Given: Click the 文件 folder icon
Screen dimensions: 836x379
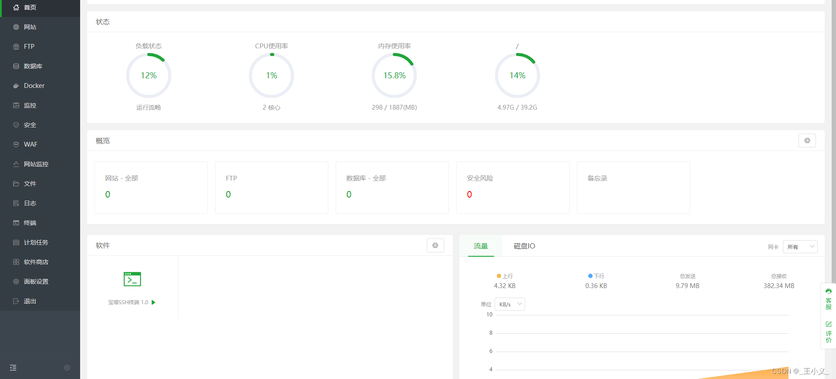Looking at the screenshot, I should click(x=16, y=184).
